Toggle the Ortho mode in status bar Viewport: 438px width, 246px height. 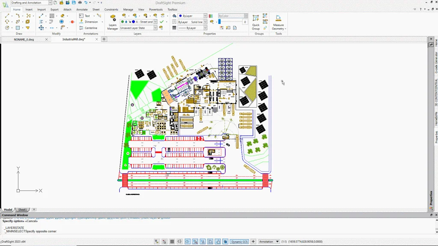(180, 242)
